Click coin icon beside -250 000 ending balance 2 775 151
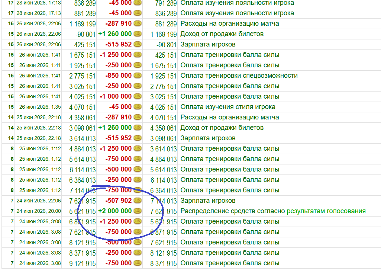Image resolution: width=381 pixels, height=269 pixels. click(x=138, y=86)
